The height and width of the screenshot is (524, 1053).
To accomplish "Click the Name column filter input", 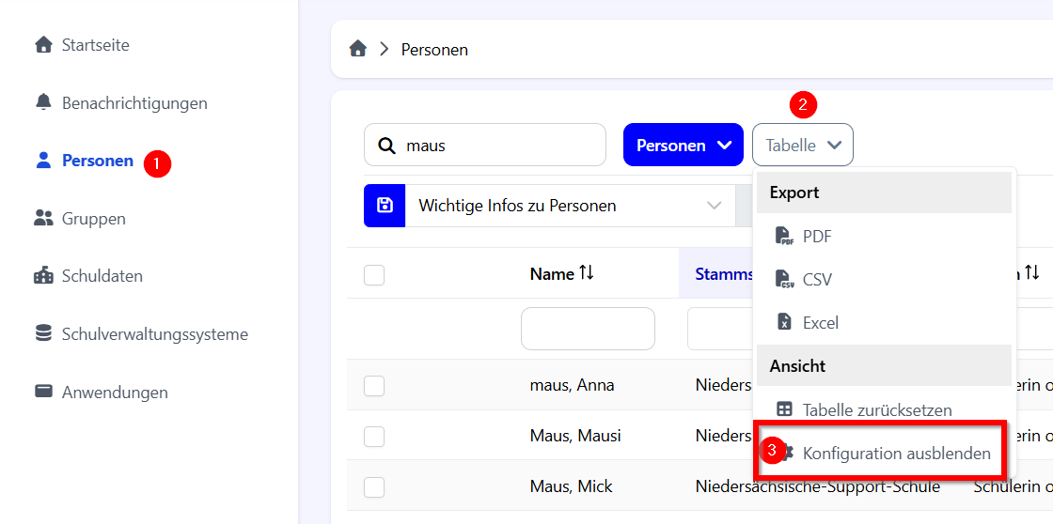I will (588, 329).
